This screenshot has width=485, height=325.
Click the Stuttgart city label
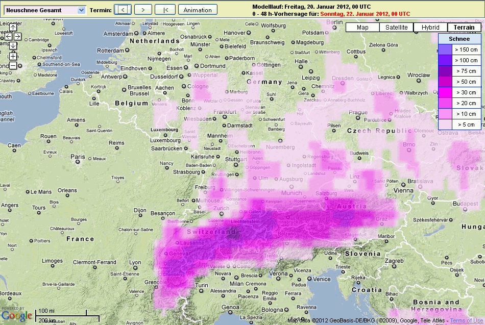click(x=236, y=160)
